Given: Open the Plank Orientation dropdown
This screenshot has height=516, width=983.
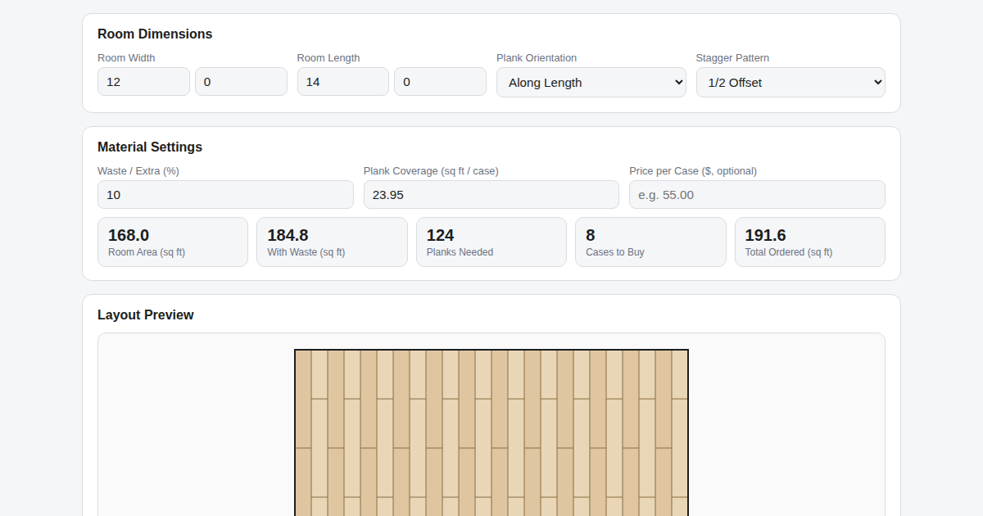Looking at the screenshot, I should (x=591, y=83).
